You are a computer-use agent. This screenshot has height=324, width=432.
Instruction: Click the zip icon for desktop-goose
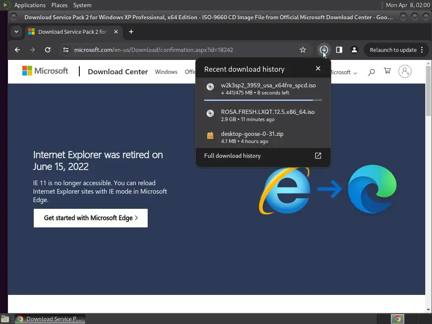(210, 135)
